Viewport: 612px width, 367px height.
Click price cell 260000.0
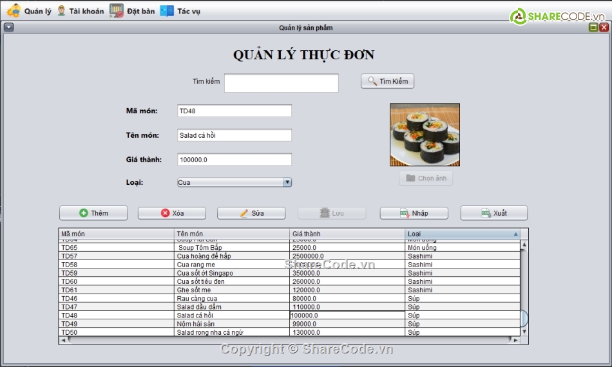coord(347,281)
